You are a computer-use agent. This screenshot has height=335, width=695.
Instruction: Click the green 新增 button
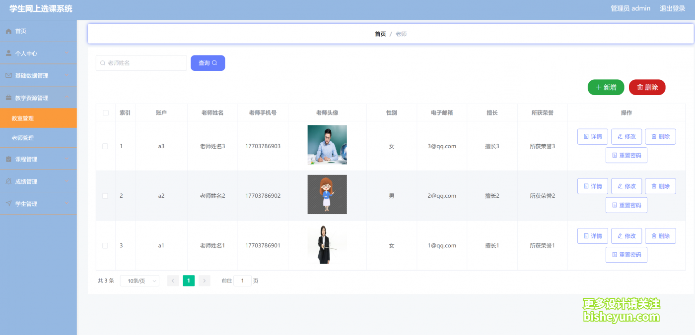coord(606,87)
